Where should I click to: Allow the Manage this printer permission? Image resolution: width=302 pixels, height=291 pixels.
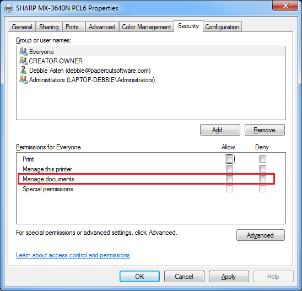click(x=229, y=169)
